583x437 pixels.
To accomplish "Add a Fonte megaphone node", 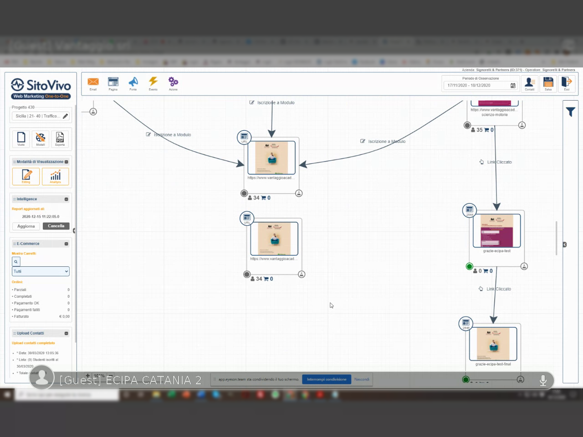I will point(133,83).
